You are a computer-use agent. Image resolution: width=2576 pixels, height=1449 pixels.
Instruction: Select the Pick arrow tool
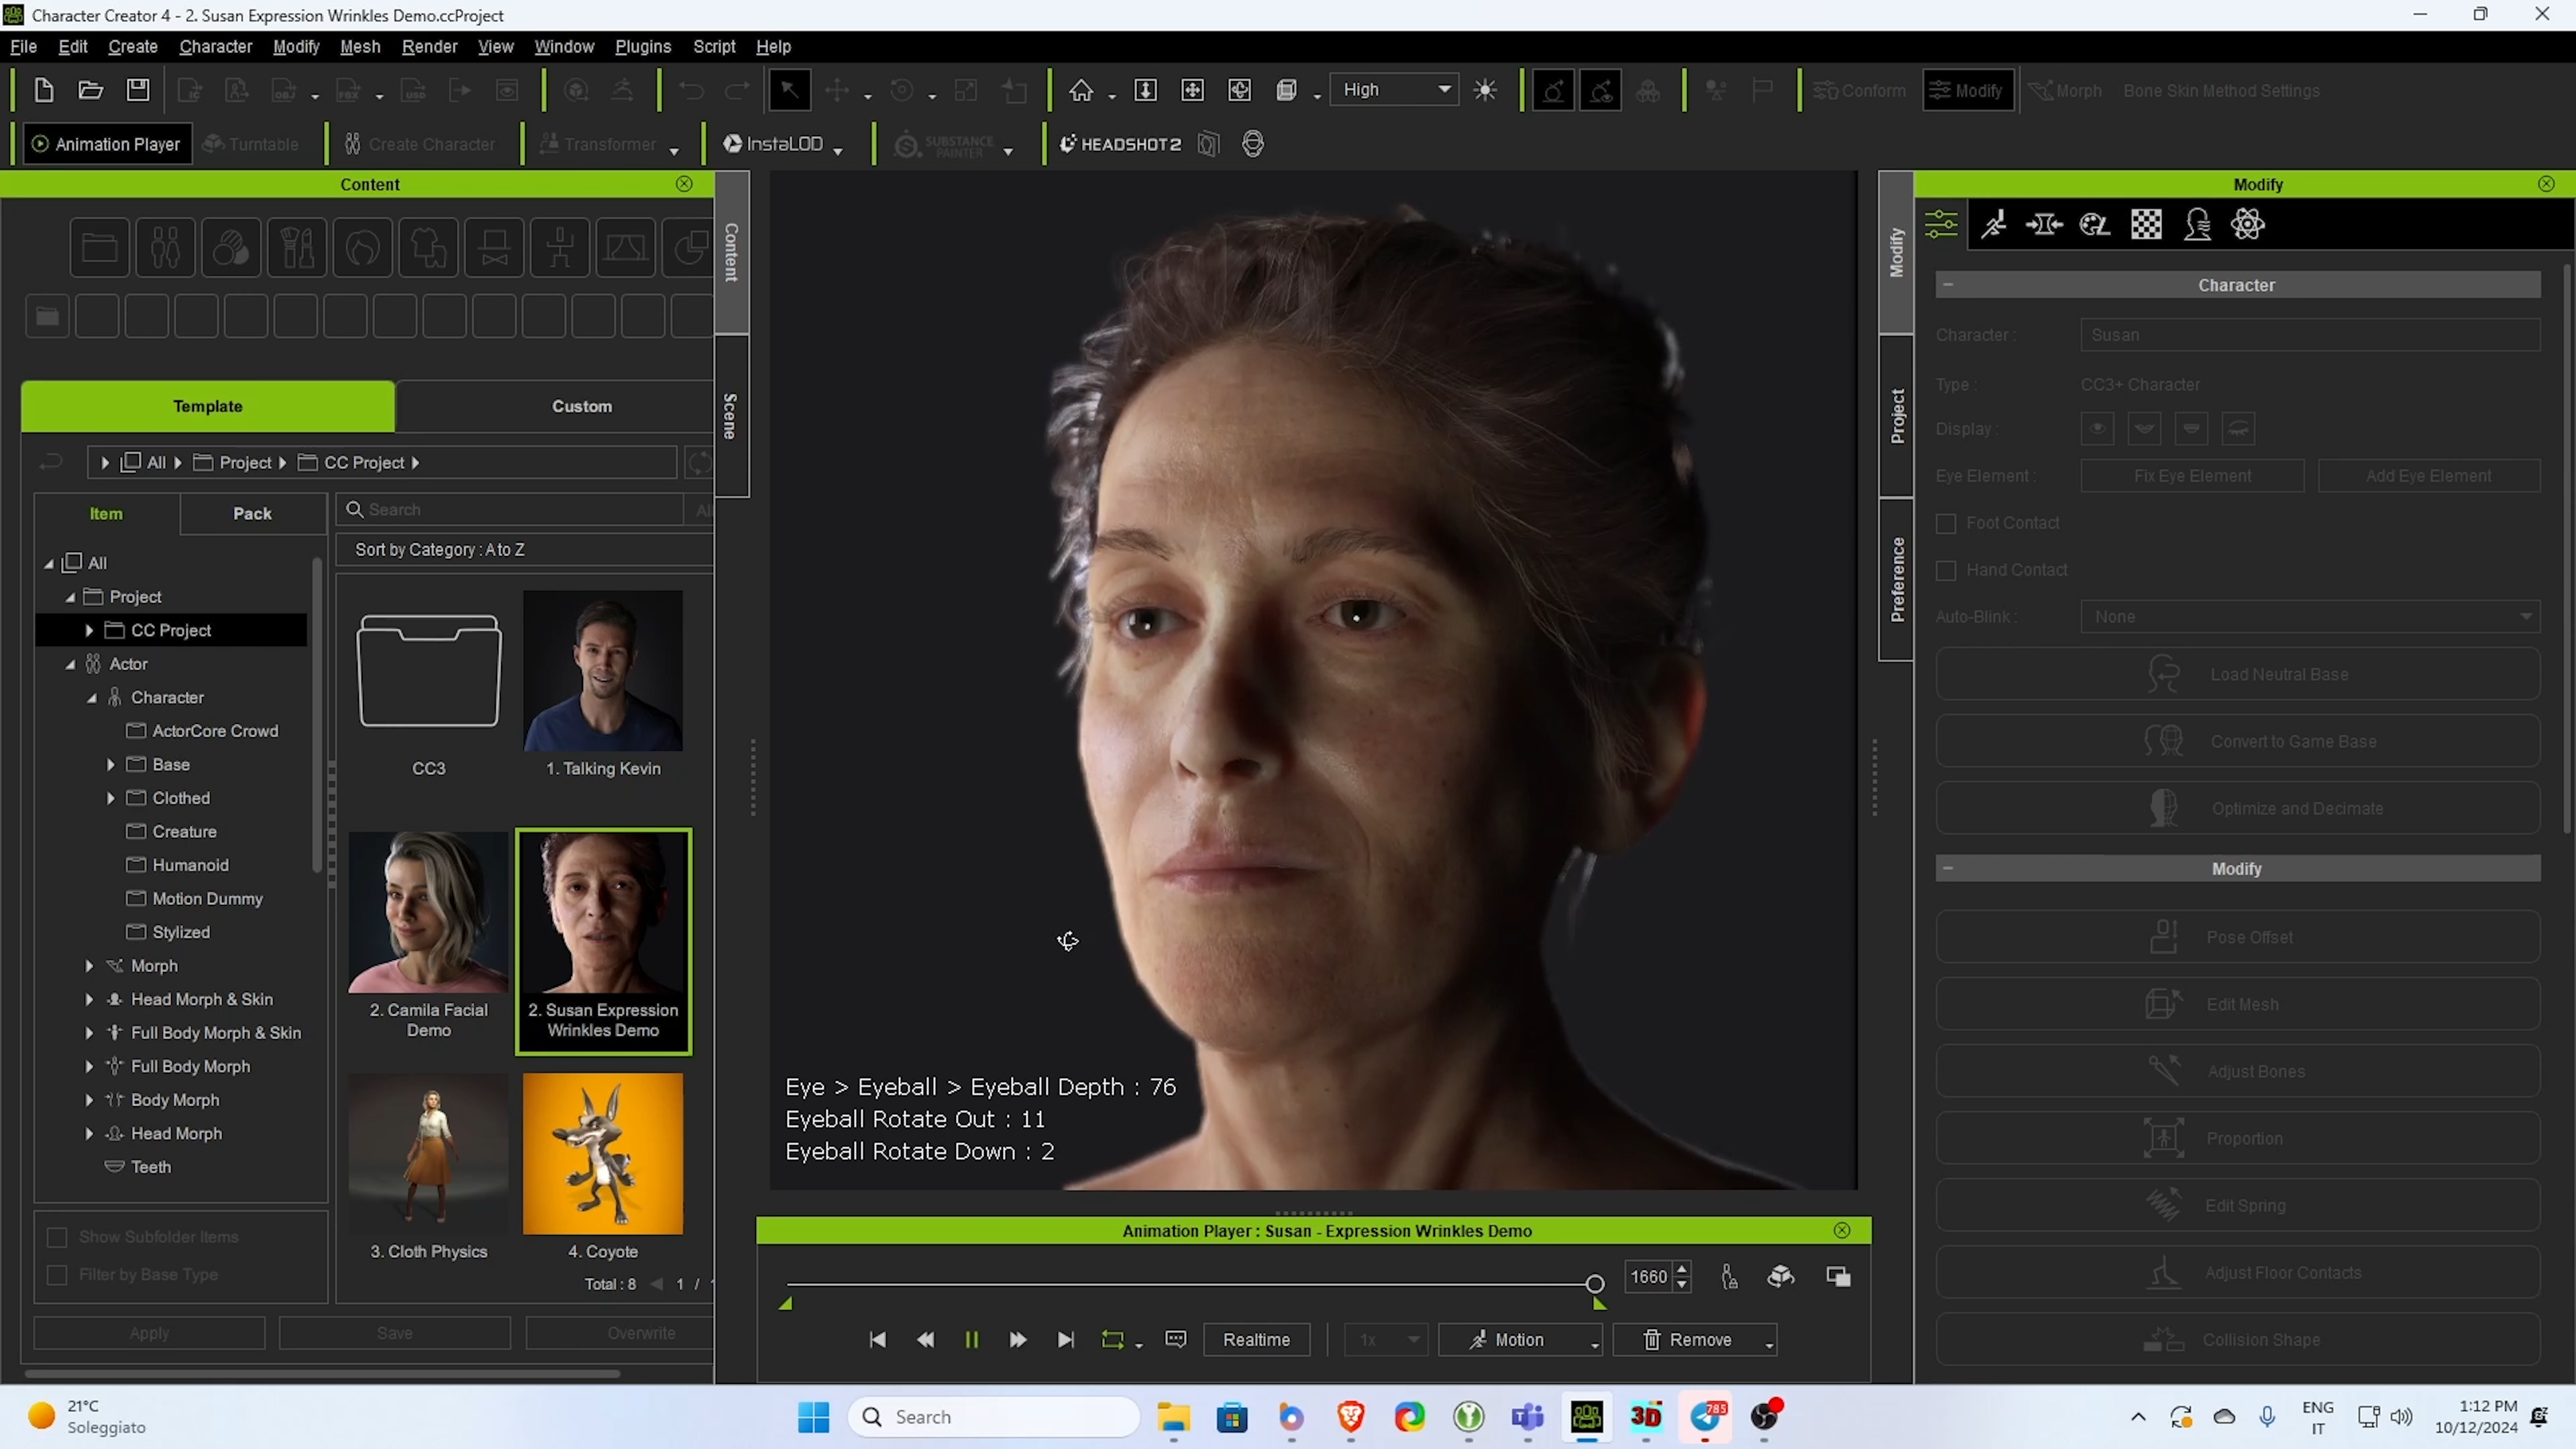click(x=790, y=90)
